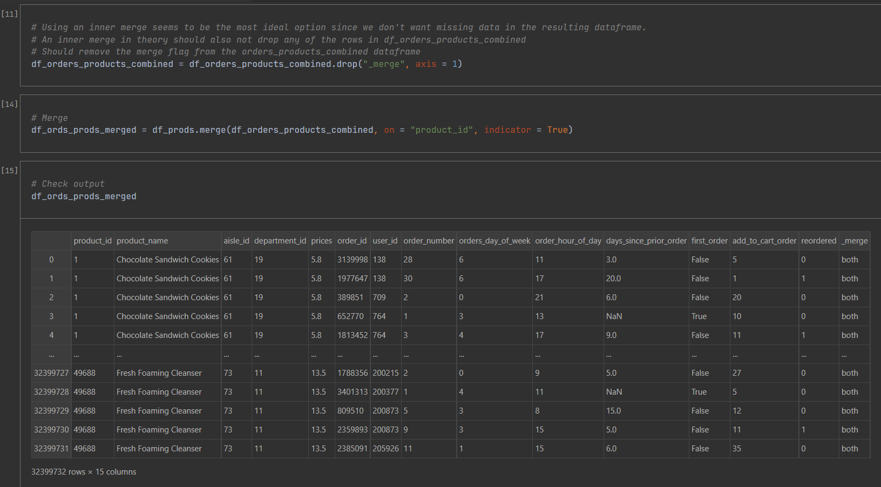
Task: Select the product_id column header
Action: [x=92, y=241]
